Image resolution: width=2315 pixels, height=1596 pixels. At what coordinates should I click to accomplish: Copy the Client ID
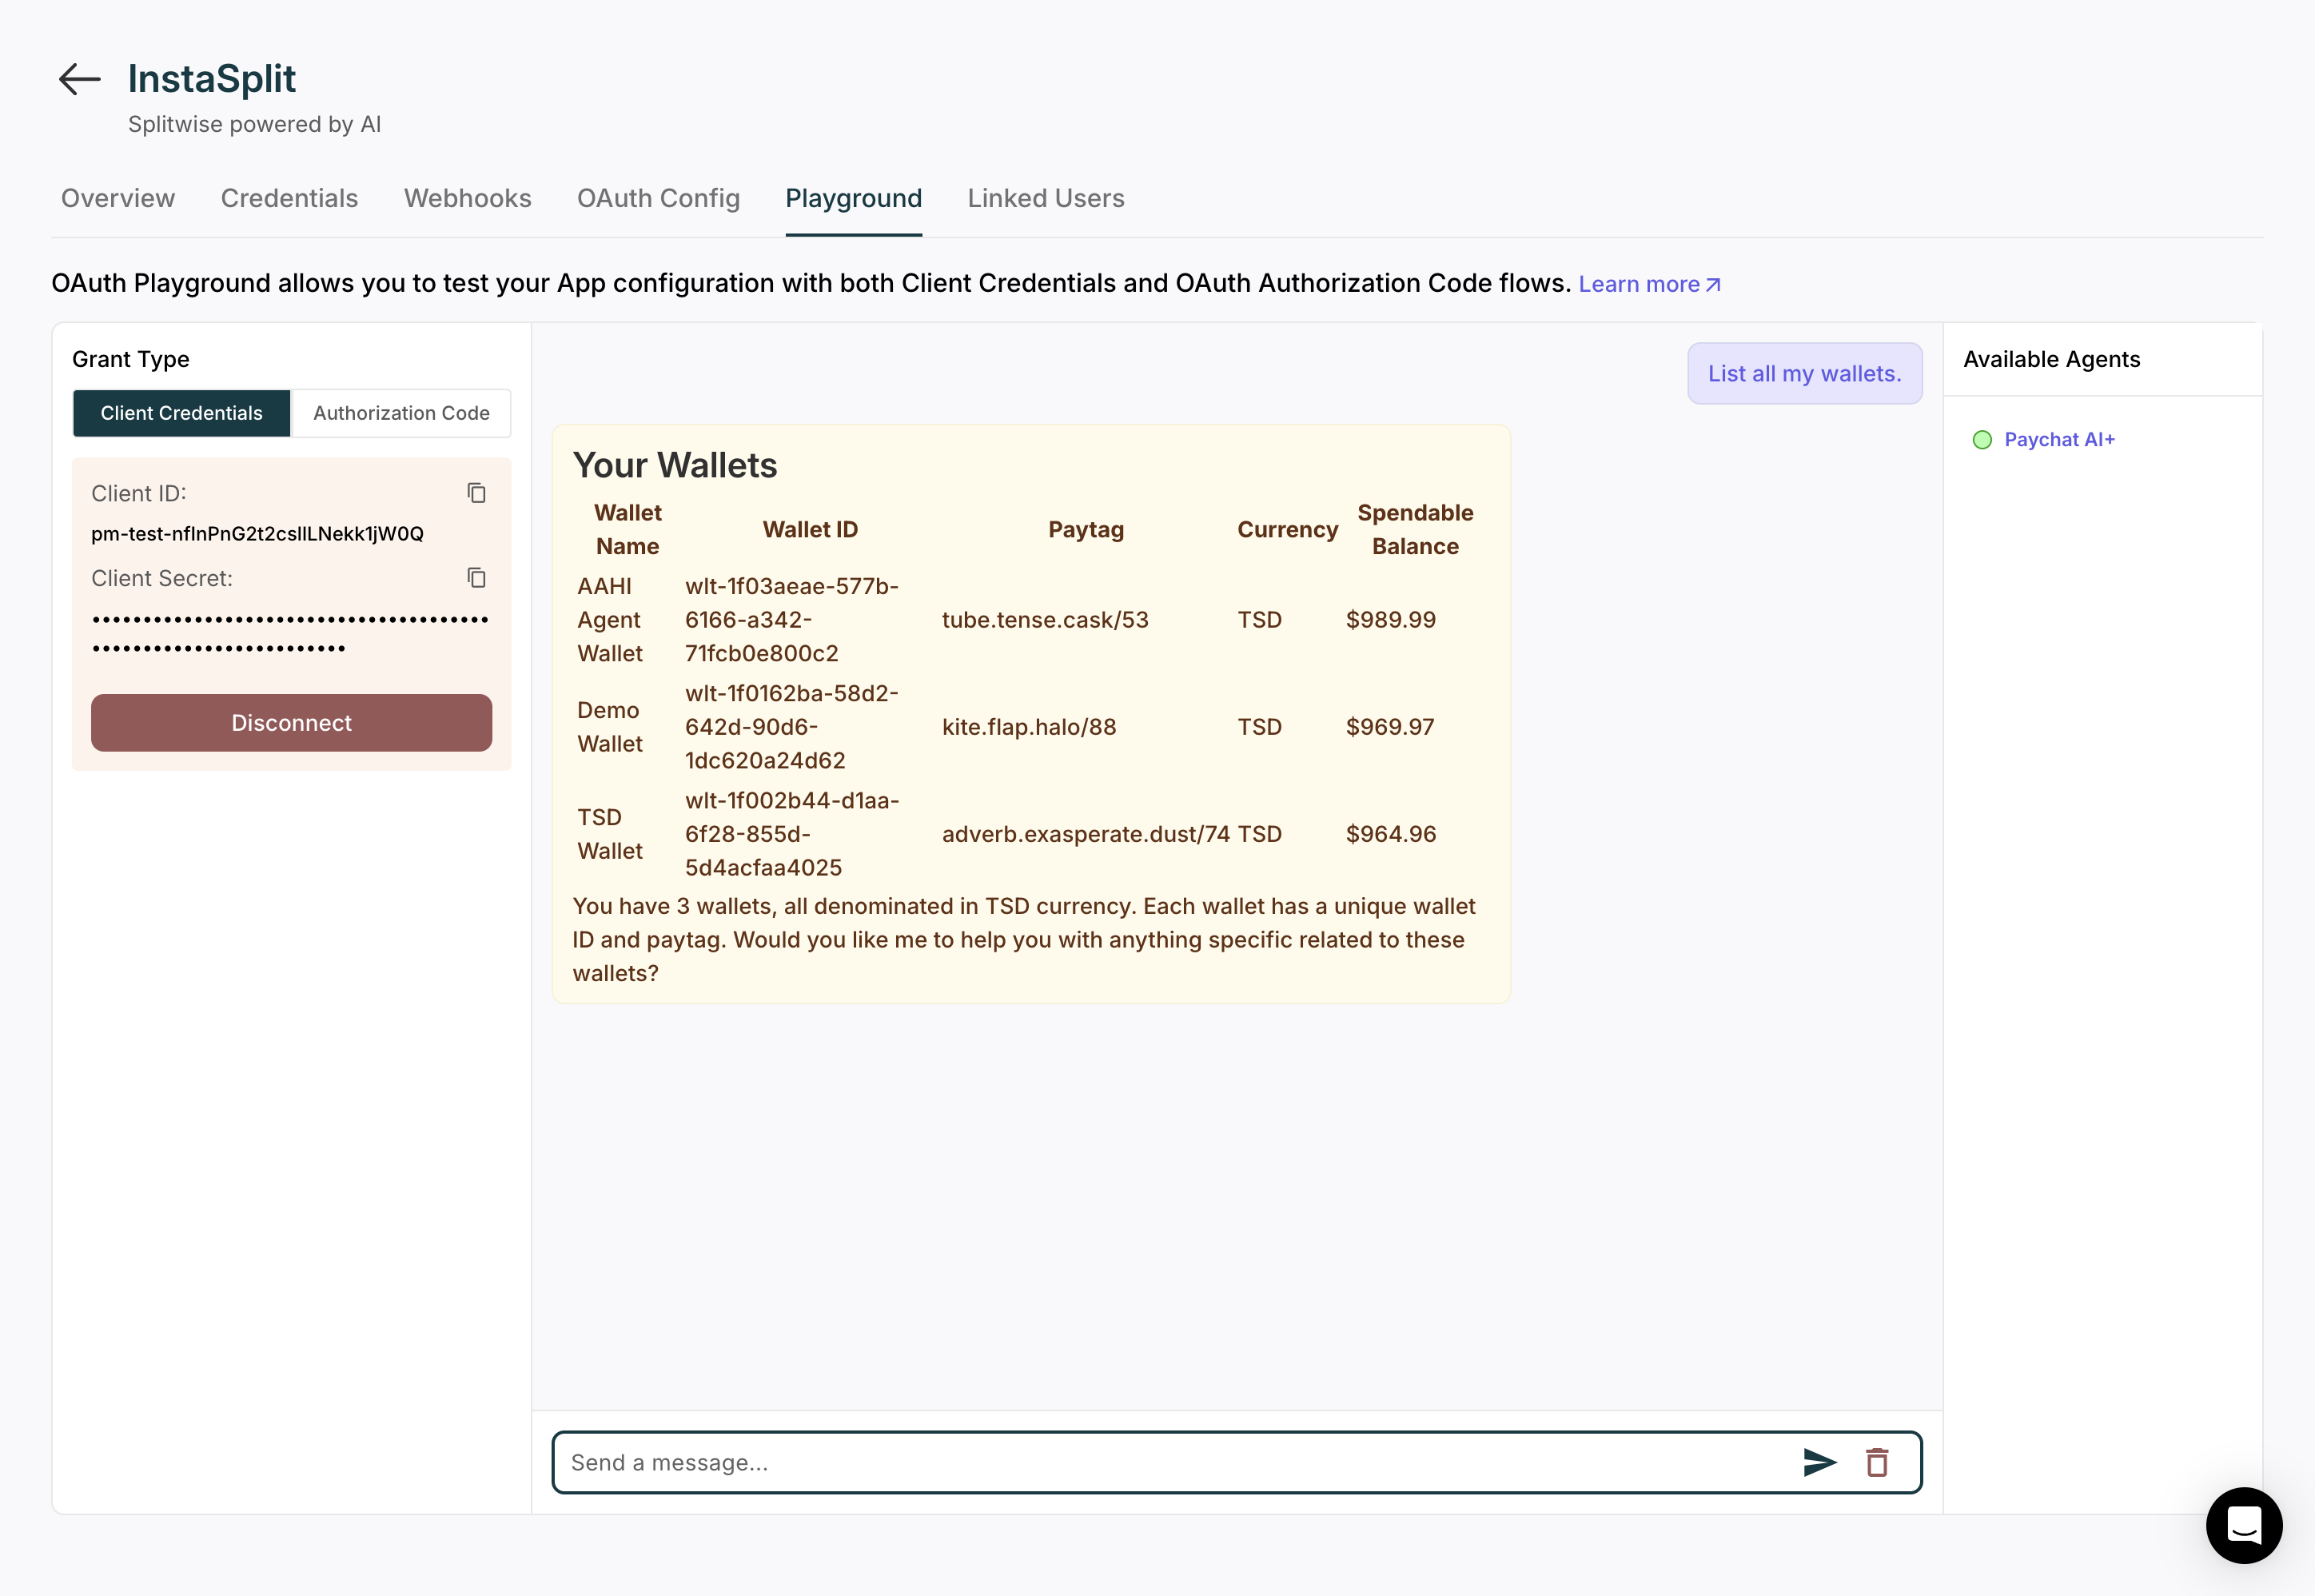tap(476, 493)
